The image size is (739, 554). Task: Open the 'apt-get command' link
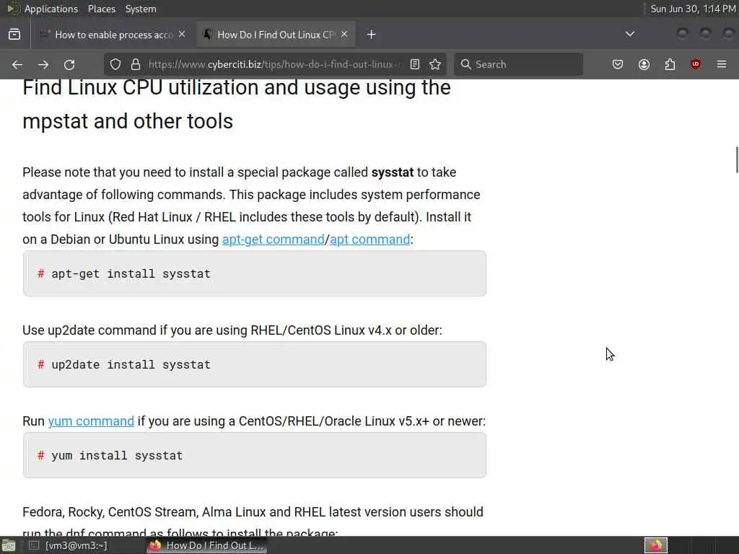pos(273,239)
